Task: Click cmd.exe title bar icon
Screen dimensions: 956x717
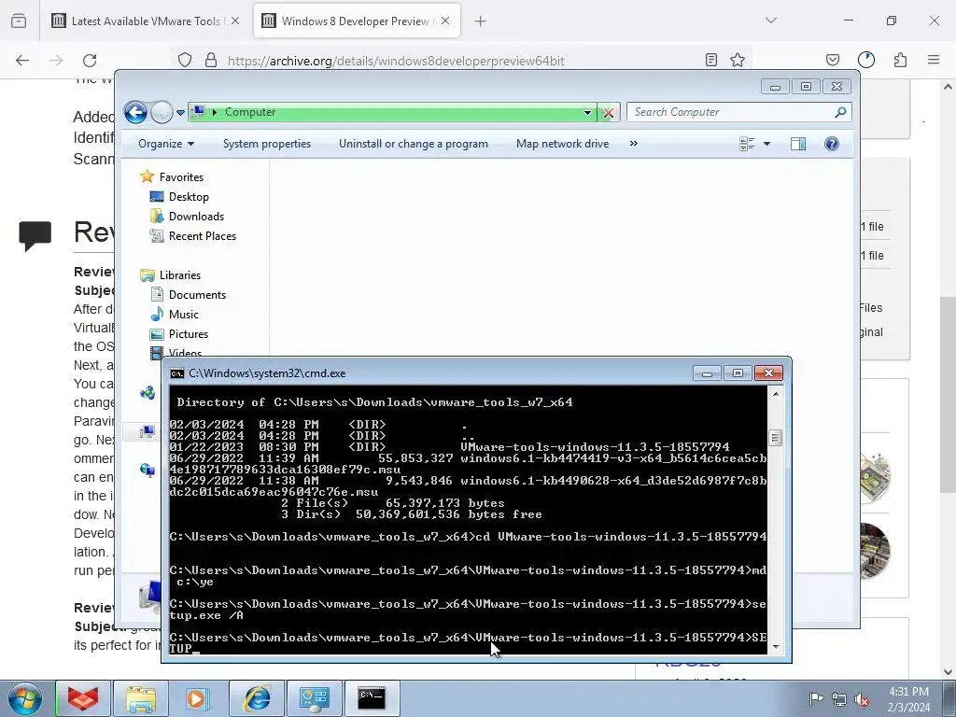Action: (177, 373)
